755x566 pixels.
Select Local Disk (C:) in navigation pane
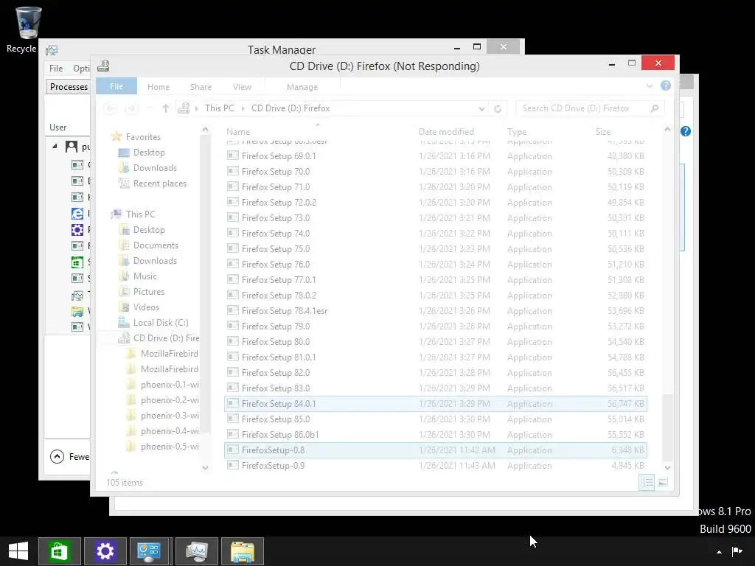161,323
